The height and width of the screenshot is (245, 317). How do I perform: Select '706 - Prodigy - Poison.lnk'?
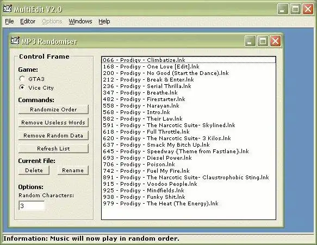tap(189, 164)
